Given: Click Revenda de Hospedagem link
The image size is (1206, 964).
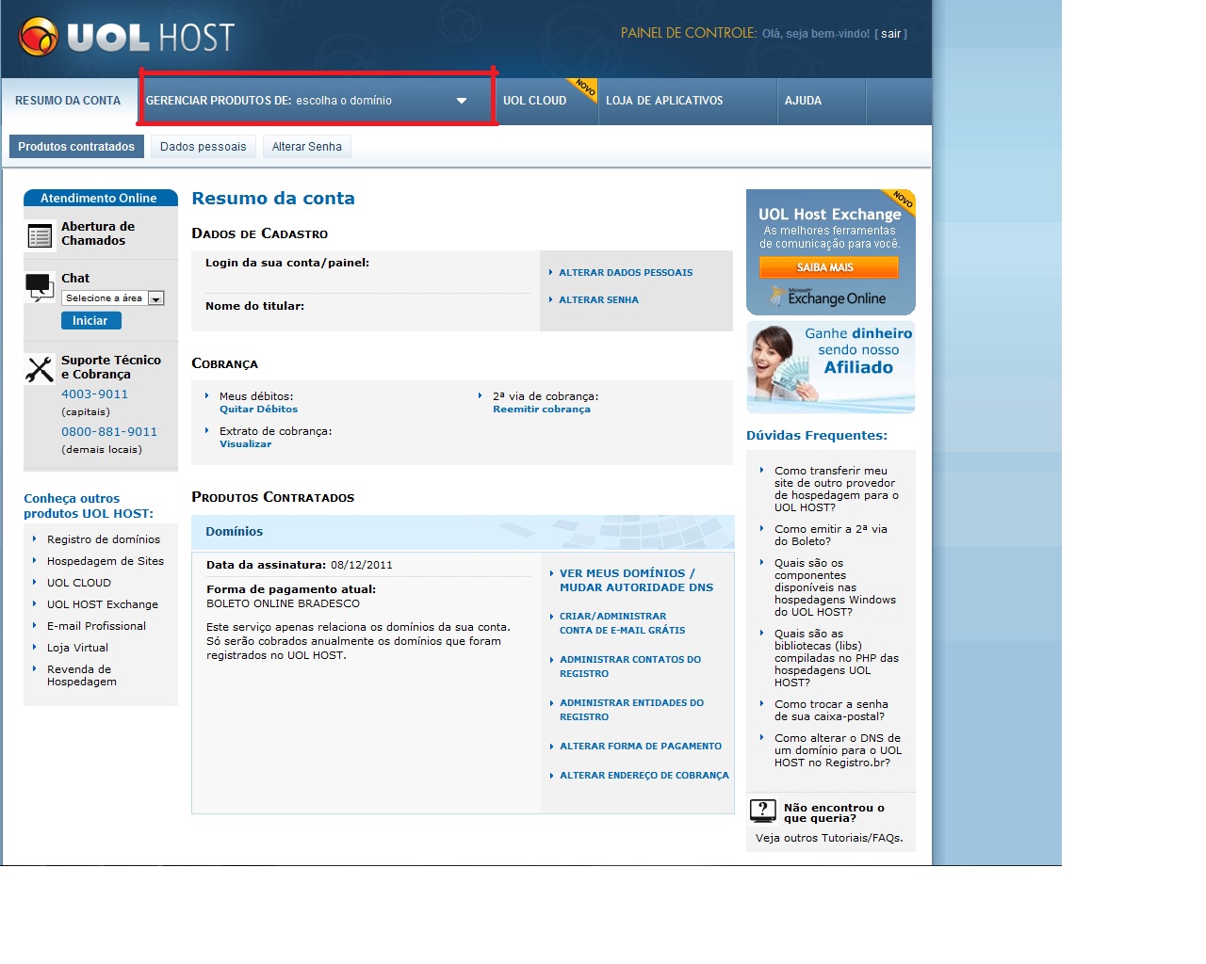Looking at the screenshot, I should (82, 676).
